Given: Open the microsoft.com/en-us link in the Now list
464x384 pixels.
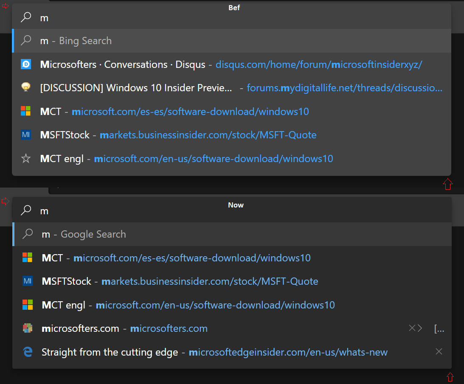Looking at the screenshot, I should 215,305.
